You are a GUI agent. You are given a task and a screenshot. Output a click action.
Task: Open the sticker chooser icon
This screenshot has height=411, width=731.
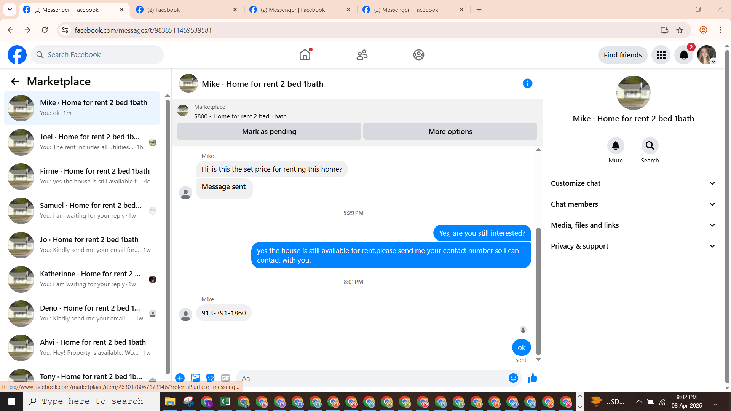pos(210,378)
